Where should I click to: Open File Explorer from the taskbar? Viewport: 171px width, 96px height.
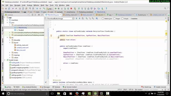(59, 94)
